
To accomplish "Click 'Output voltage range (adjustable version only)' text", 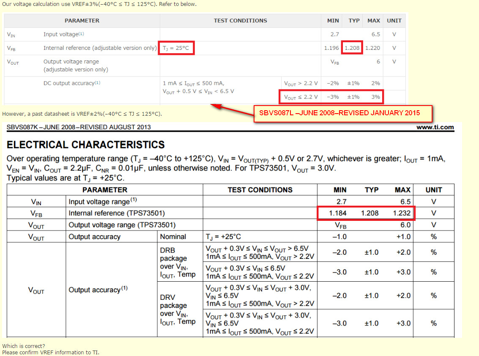I will click(x=76, y=65).
